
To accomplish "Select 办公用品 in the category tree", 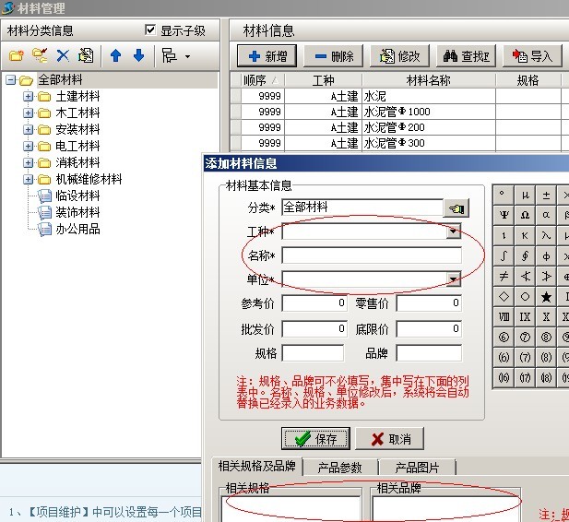I will pos(77,229).
